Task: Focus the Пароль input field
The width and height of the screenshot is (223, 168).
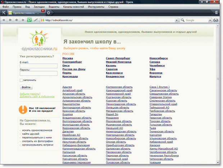Action: (39, 73)
